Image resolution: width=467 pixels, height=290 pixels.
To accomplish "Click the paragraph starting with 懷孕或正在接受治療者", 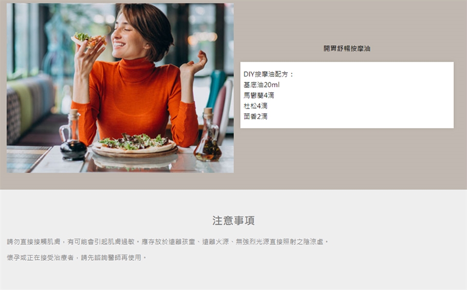I will [77, 257].
